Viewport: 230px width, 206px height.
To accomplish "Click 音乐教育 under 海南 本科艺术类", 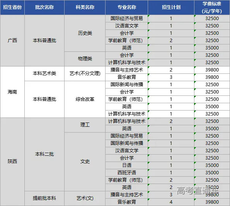I will coord(126,77).
